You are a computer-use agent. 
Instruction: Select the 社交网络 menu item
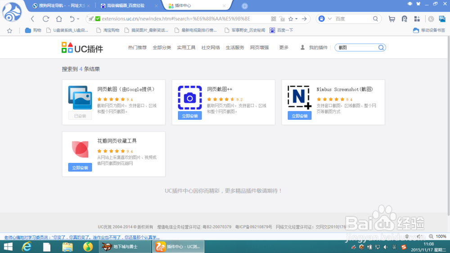(x=210, y=48)
